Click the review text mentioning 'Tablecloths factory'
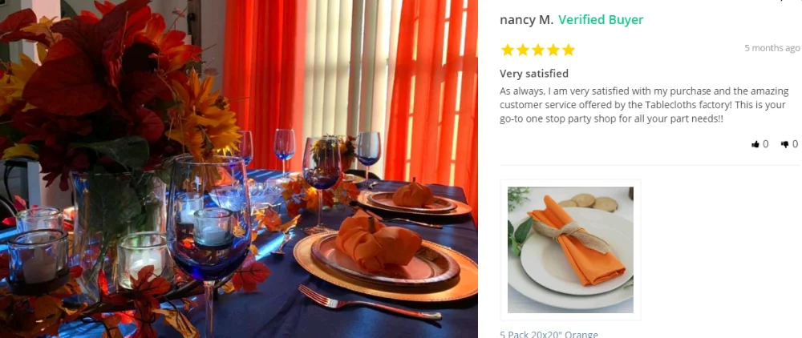The width and height of the screenshot is (802, 338). tap(645, 105)
